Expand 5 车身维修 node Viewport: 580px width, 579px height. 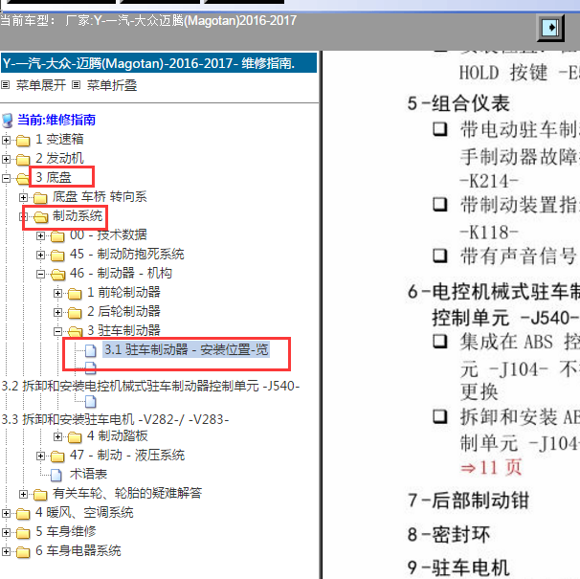pyautogui.click(x=6, y=533)
